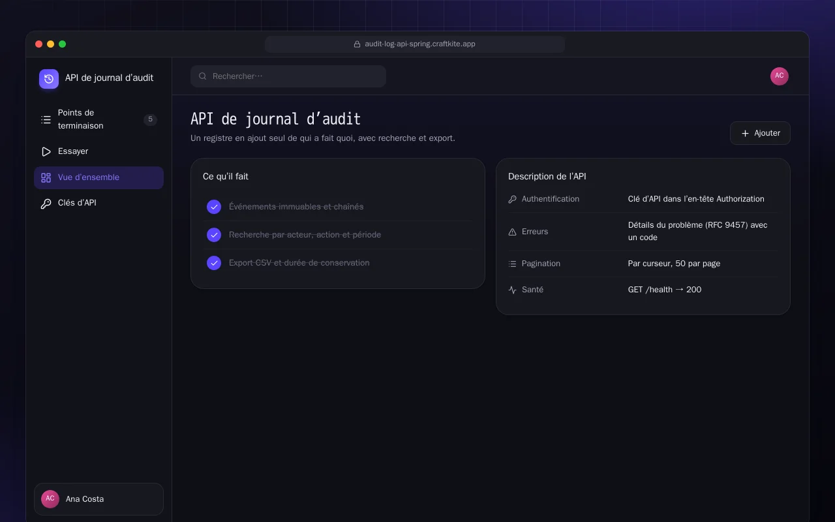Click the "Erreurs" row label
The height and width of the screenshot is (522, 835).
click(x=535, y=232)
